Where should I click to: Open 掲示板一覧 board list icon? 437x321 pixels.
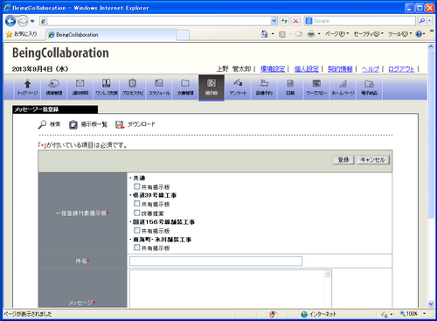(73, 124)
